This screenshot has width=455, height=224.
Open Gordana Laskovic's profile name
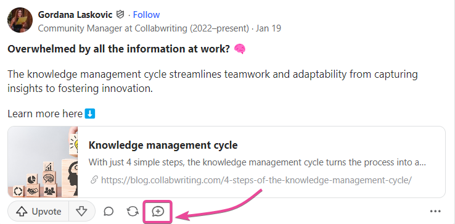click(75, 15)
